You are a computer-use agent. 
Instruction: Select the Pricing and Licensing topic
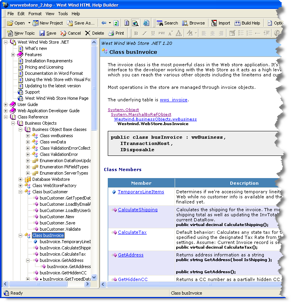44,67
